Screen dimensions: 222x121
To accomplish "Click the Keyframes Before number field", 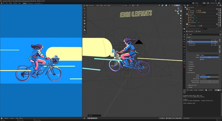I will (x=209, y=81).
